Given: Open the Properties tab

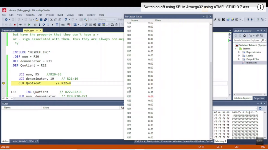Looking at the screenshot, I should click(x=259, y=98).
